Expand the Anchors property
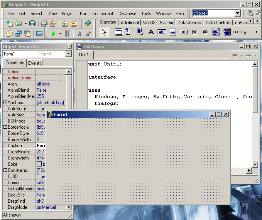 [5, 102]
